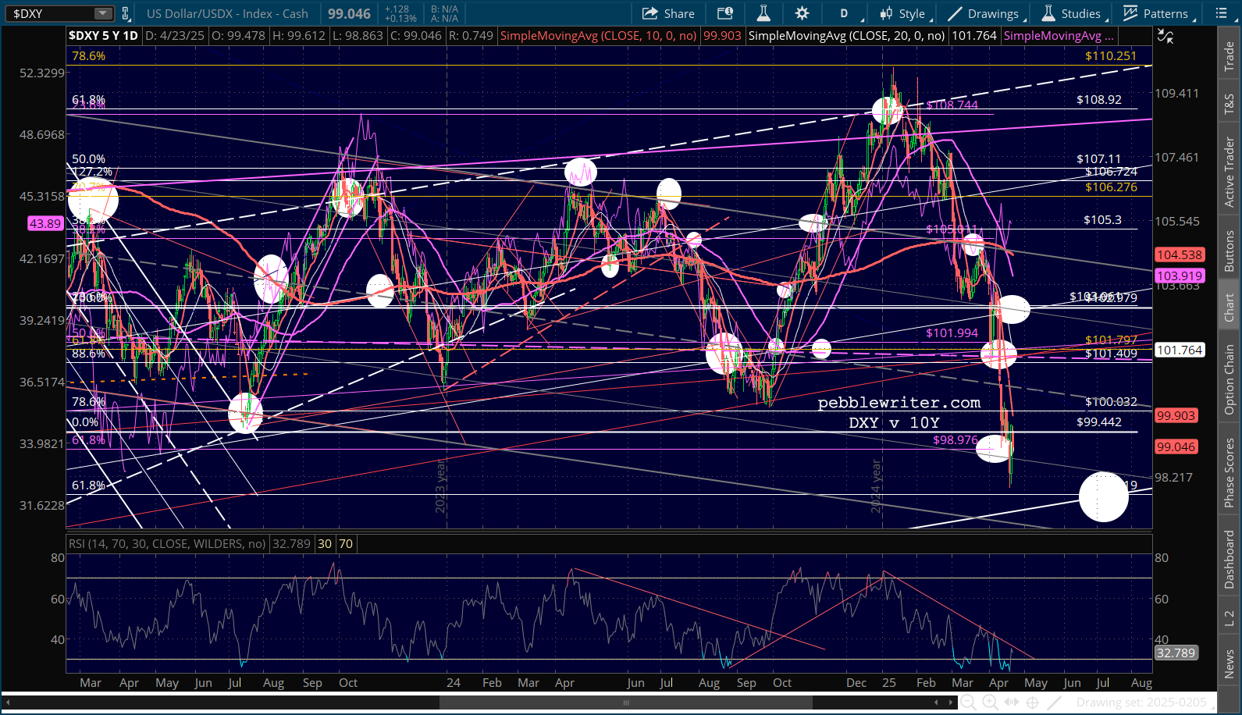
Task: Click the symbol info card icon
Action: pos(725,13)
